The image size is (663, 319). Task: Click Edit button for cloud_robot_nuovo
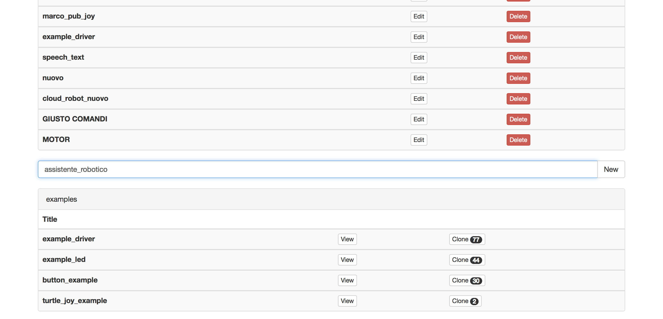point(419,99)
